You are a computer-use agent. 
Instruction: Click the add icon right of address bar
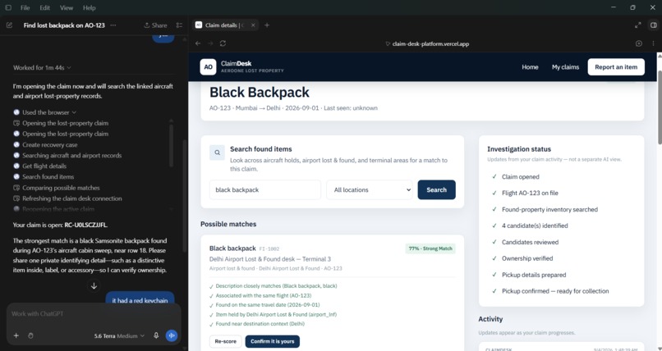639,43
